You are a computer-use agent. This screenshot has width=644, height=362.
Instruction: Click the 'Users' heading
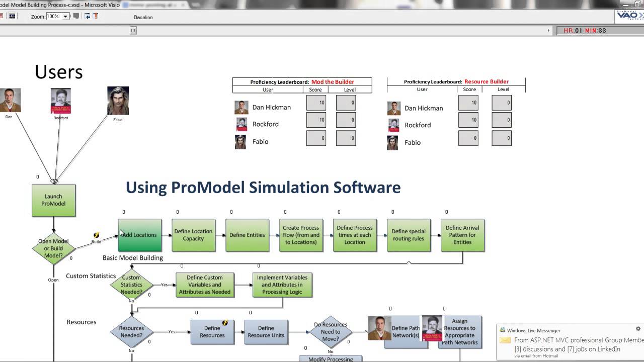click(x=59, y=72)
